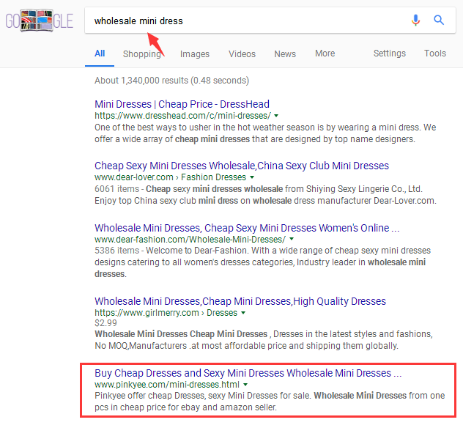The image size is (463, 425).
Task: Open the Settings menu
Action: click(390, 53)
